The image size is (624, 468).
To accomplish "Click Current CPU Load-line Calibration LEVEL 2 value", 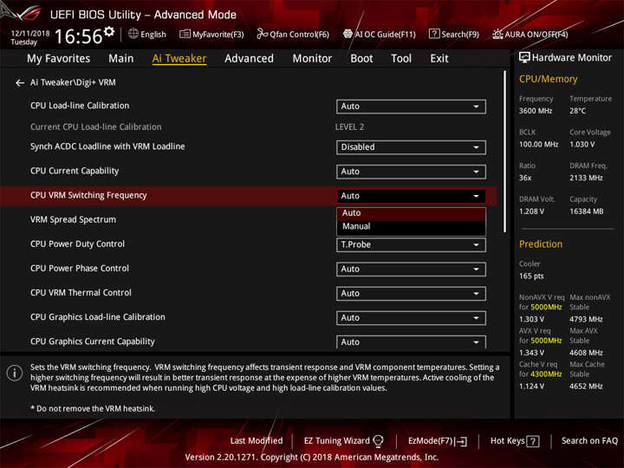I will (x=349, y=127).
